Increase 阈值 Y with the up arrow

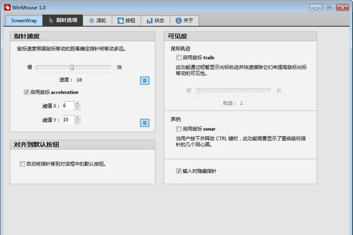pos(78,117)
